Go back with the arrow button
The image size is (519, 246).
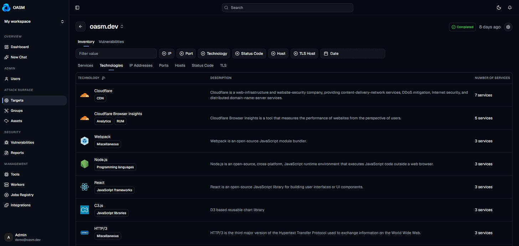coord(81,27)
